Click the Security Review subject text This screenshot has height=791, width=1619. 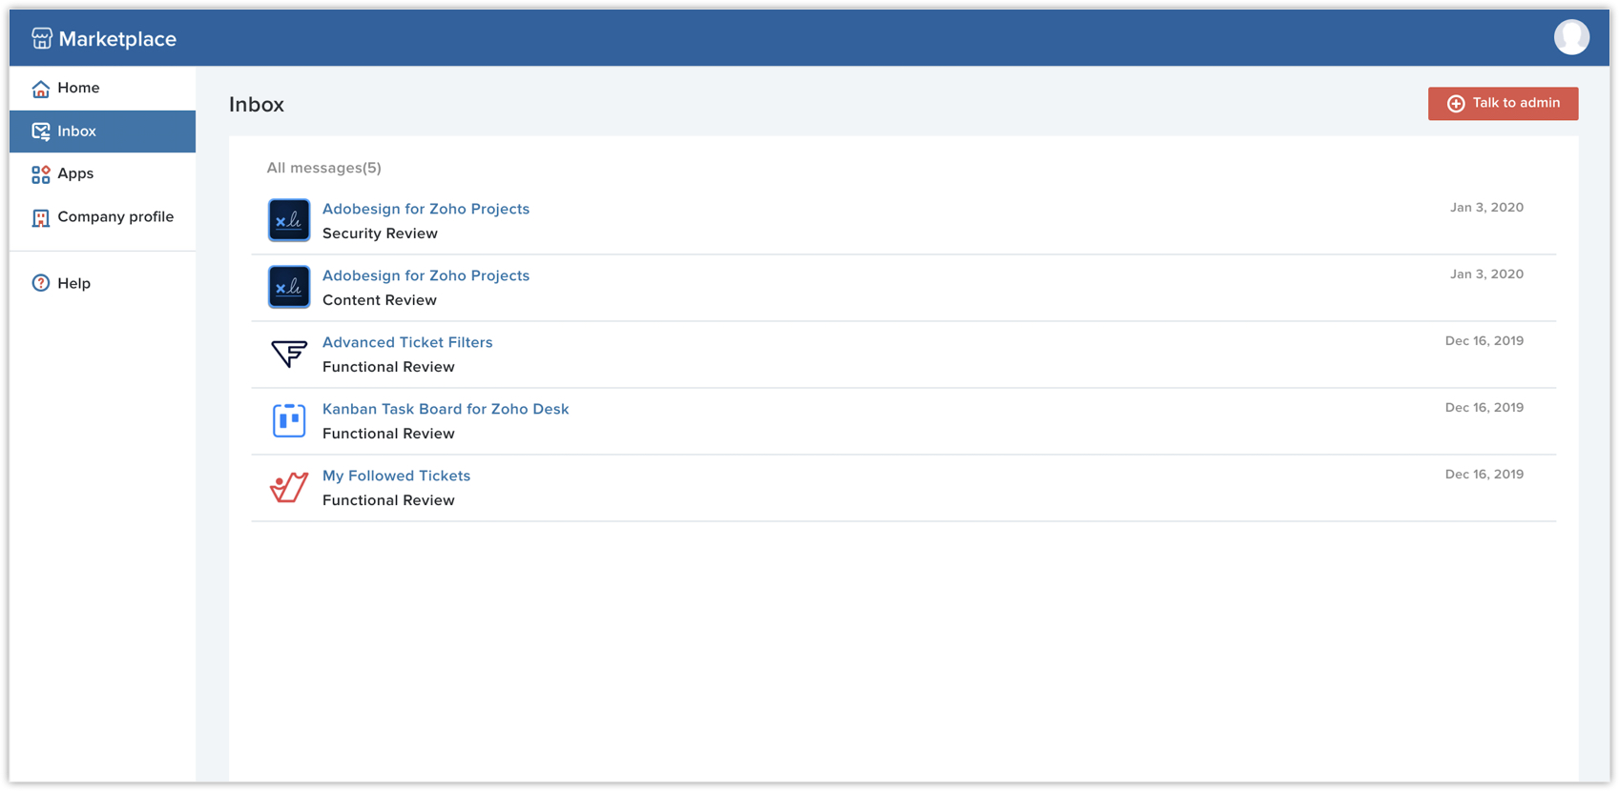380,233
